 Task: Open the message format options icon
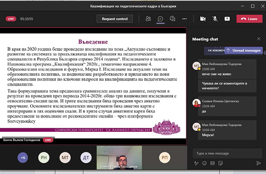pyautogui.click(x=196, y=163)
